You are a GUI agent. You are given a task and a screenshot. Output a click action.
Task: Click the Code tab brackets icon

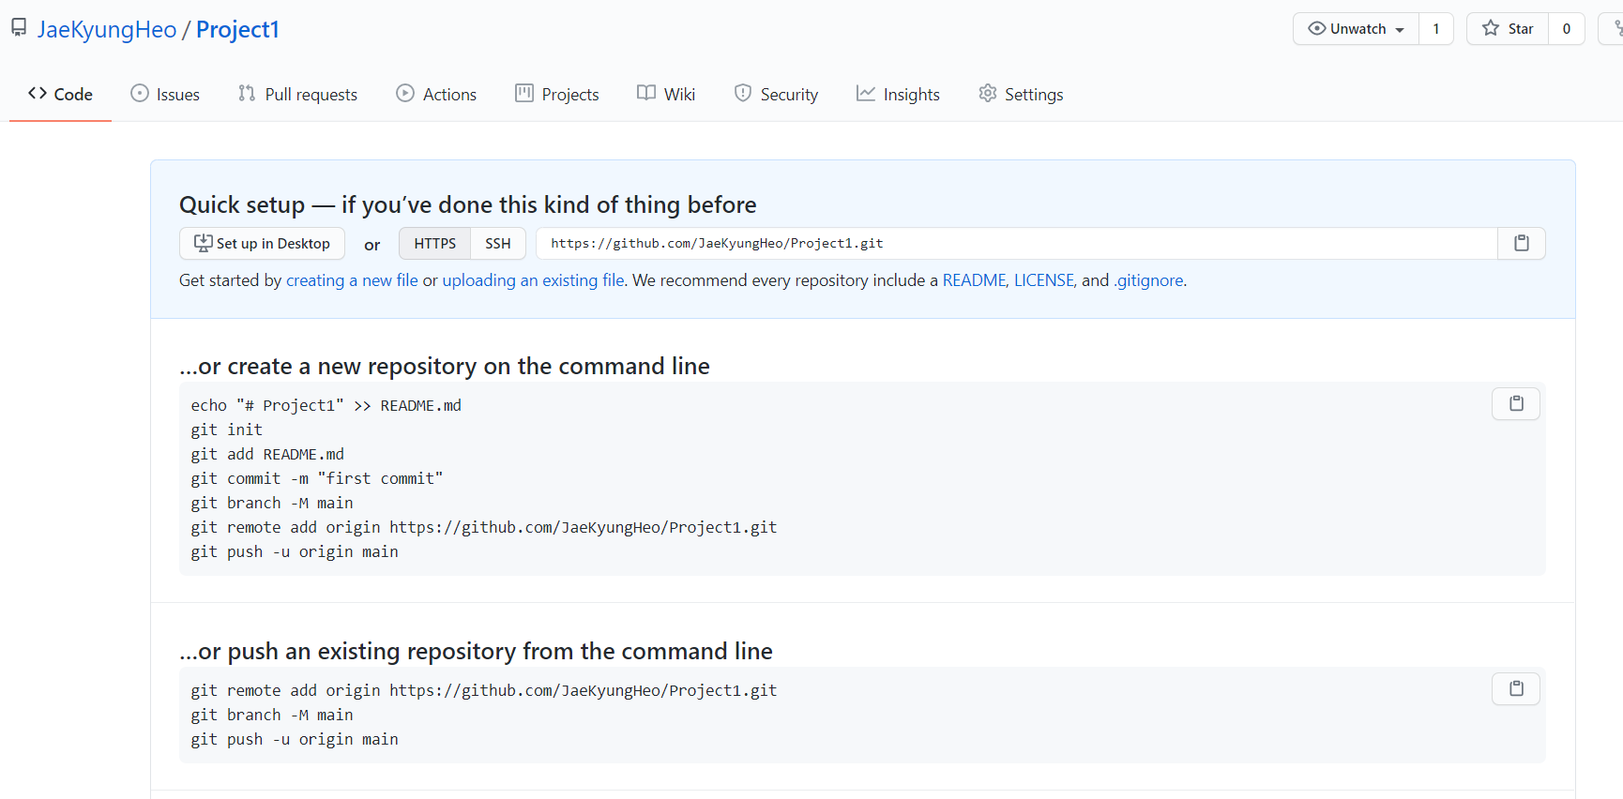(x=38, y=93)
